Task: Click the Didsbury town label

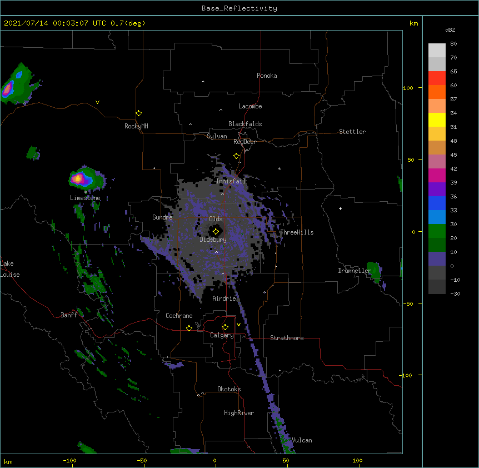Action: (x=213, y=240)
